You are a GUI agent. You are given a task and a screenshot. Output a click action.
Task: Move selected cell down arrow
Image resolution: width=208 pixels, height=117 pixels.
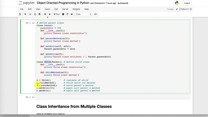point(50,14)
